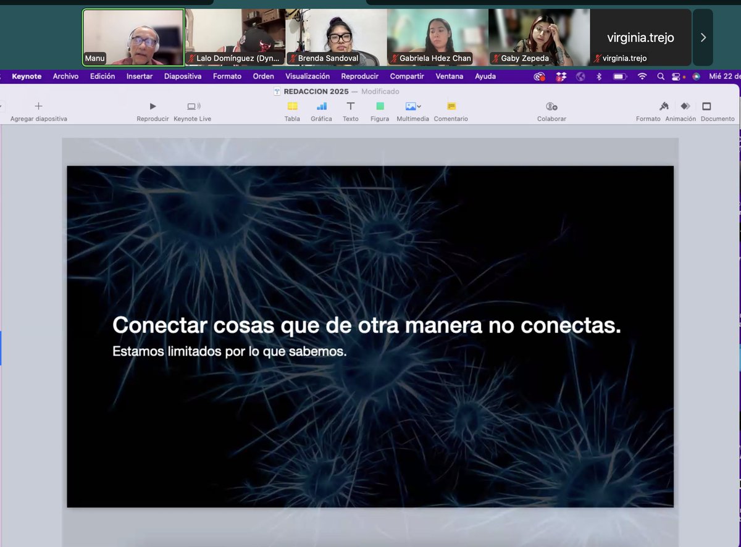Image resolution: width=741 pixels, height=547 pixels.
Task: Select Gaby Zepeda's video thumbnail
Action: (539, 37)
